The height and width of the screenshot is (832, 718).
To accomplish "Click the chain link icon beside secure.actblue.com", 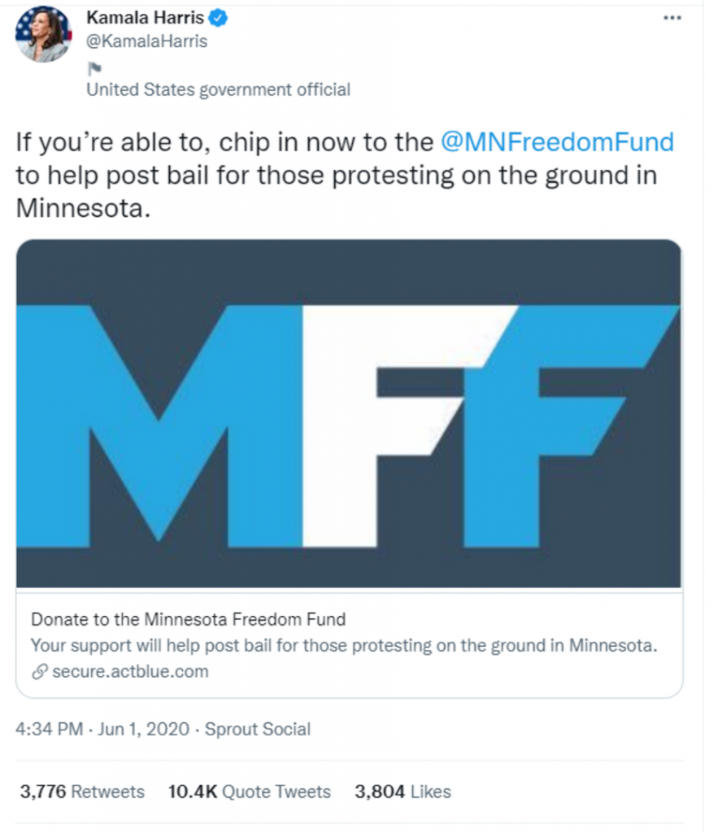I will pos(38,672).
